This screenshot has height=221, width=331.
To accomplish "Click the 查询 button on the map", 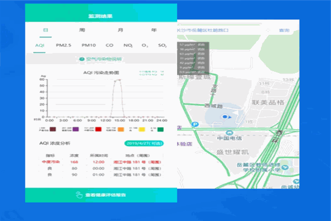I will 284,30.
